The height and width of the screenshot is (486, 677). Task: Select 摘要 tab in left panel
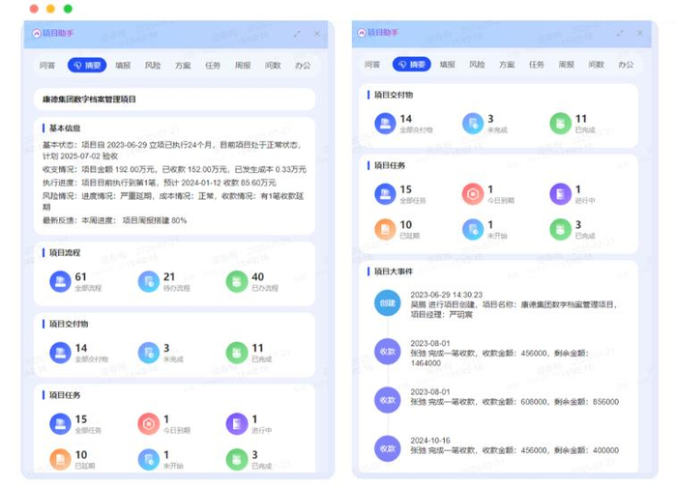point(87,65)
